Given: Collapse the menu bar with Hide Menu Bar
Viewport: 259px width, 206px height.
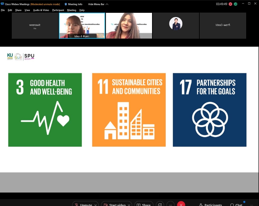Looking at the screenshot, I should click(98, 4).
